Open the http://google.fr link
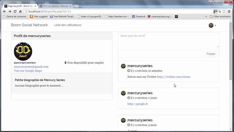Image resolution: width=234 pixels, height=132 pixels. [137, 104]
